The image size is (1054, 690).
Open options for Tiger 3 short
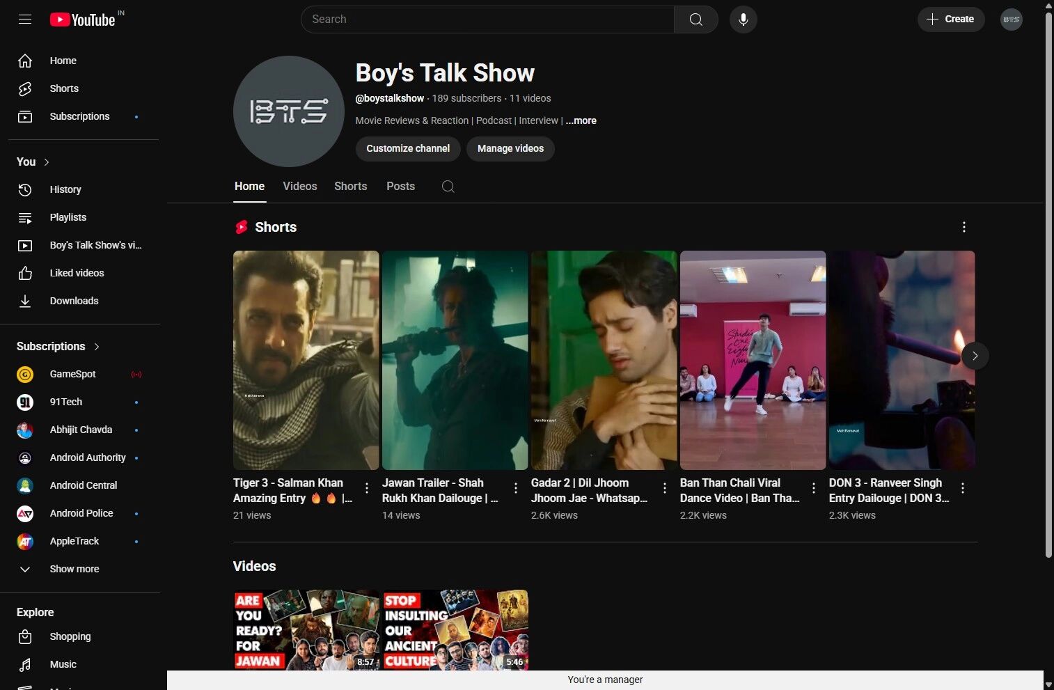pyautogui.click(x=367, y=489)
